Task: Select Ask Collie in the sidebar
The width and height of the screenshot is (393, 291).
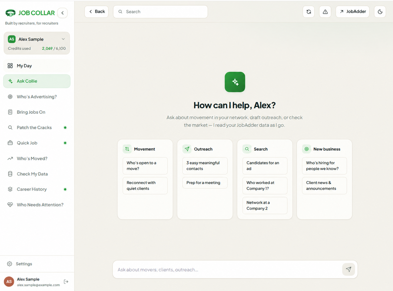Action: (37, 81)
